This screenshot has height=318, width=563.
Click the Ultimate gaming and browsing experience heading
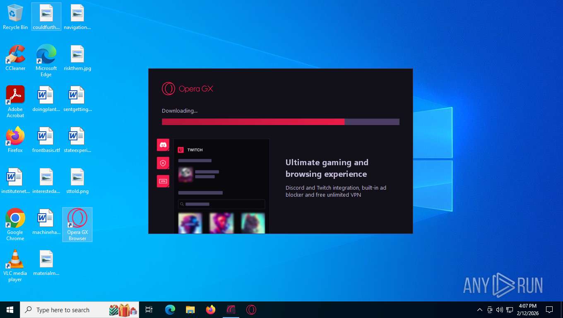click(x=327, y=168)
